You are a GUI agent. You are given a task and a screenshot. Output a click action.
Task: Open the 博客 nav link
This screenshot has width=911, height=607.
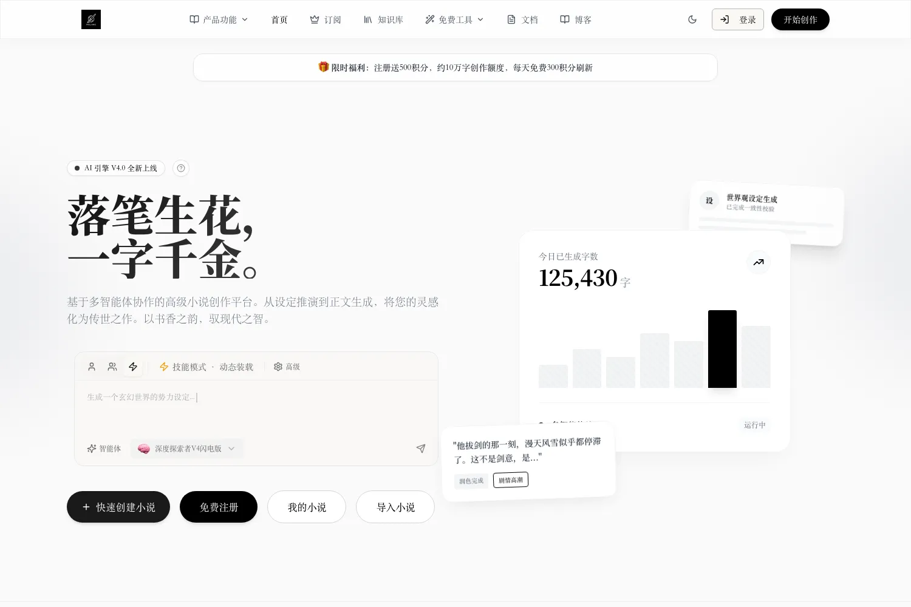[x=576, y=19]
